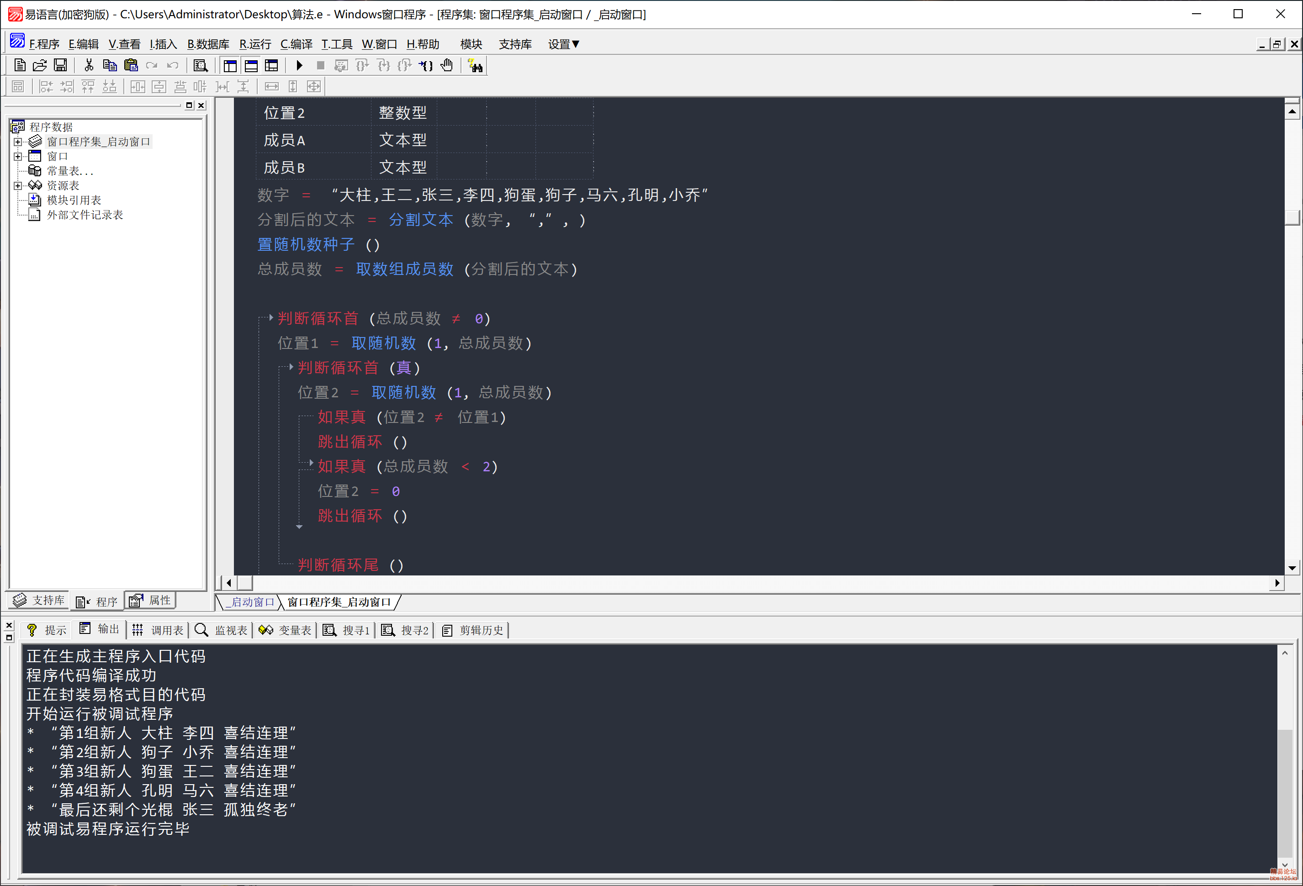Viewport: 1303px width, 886px height.
Task: Close the left work panel
Action: coord(201,105)
